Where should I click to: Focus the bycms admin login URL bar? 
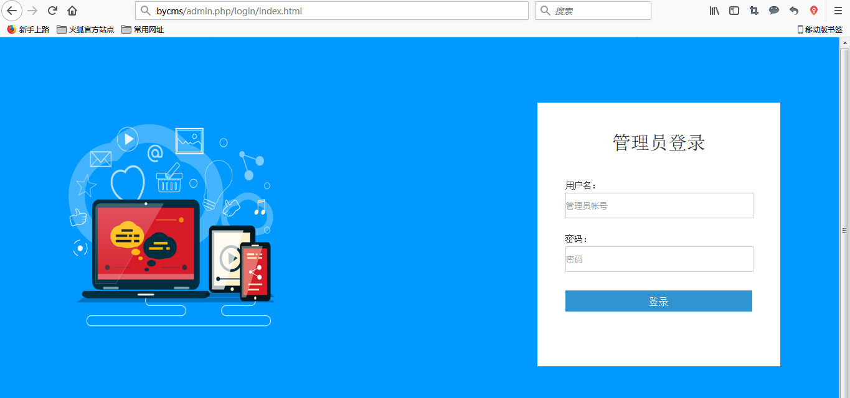click(332, 11)
